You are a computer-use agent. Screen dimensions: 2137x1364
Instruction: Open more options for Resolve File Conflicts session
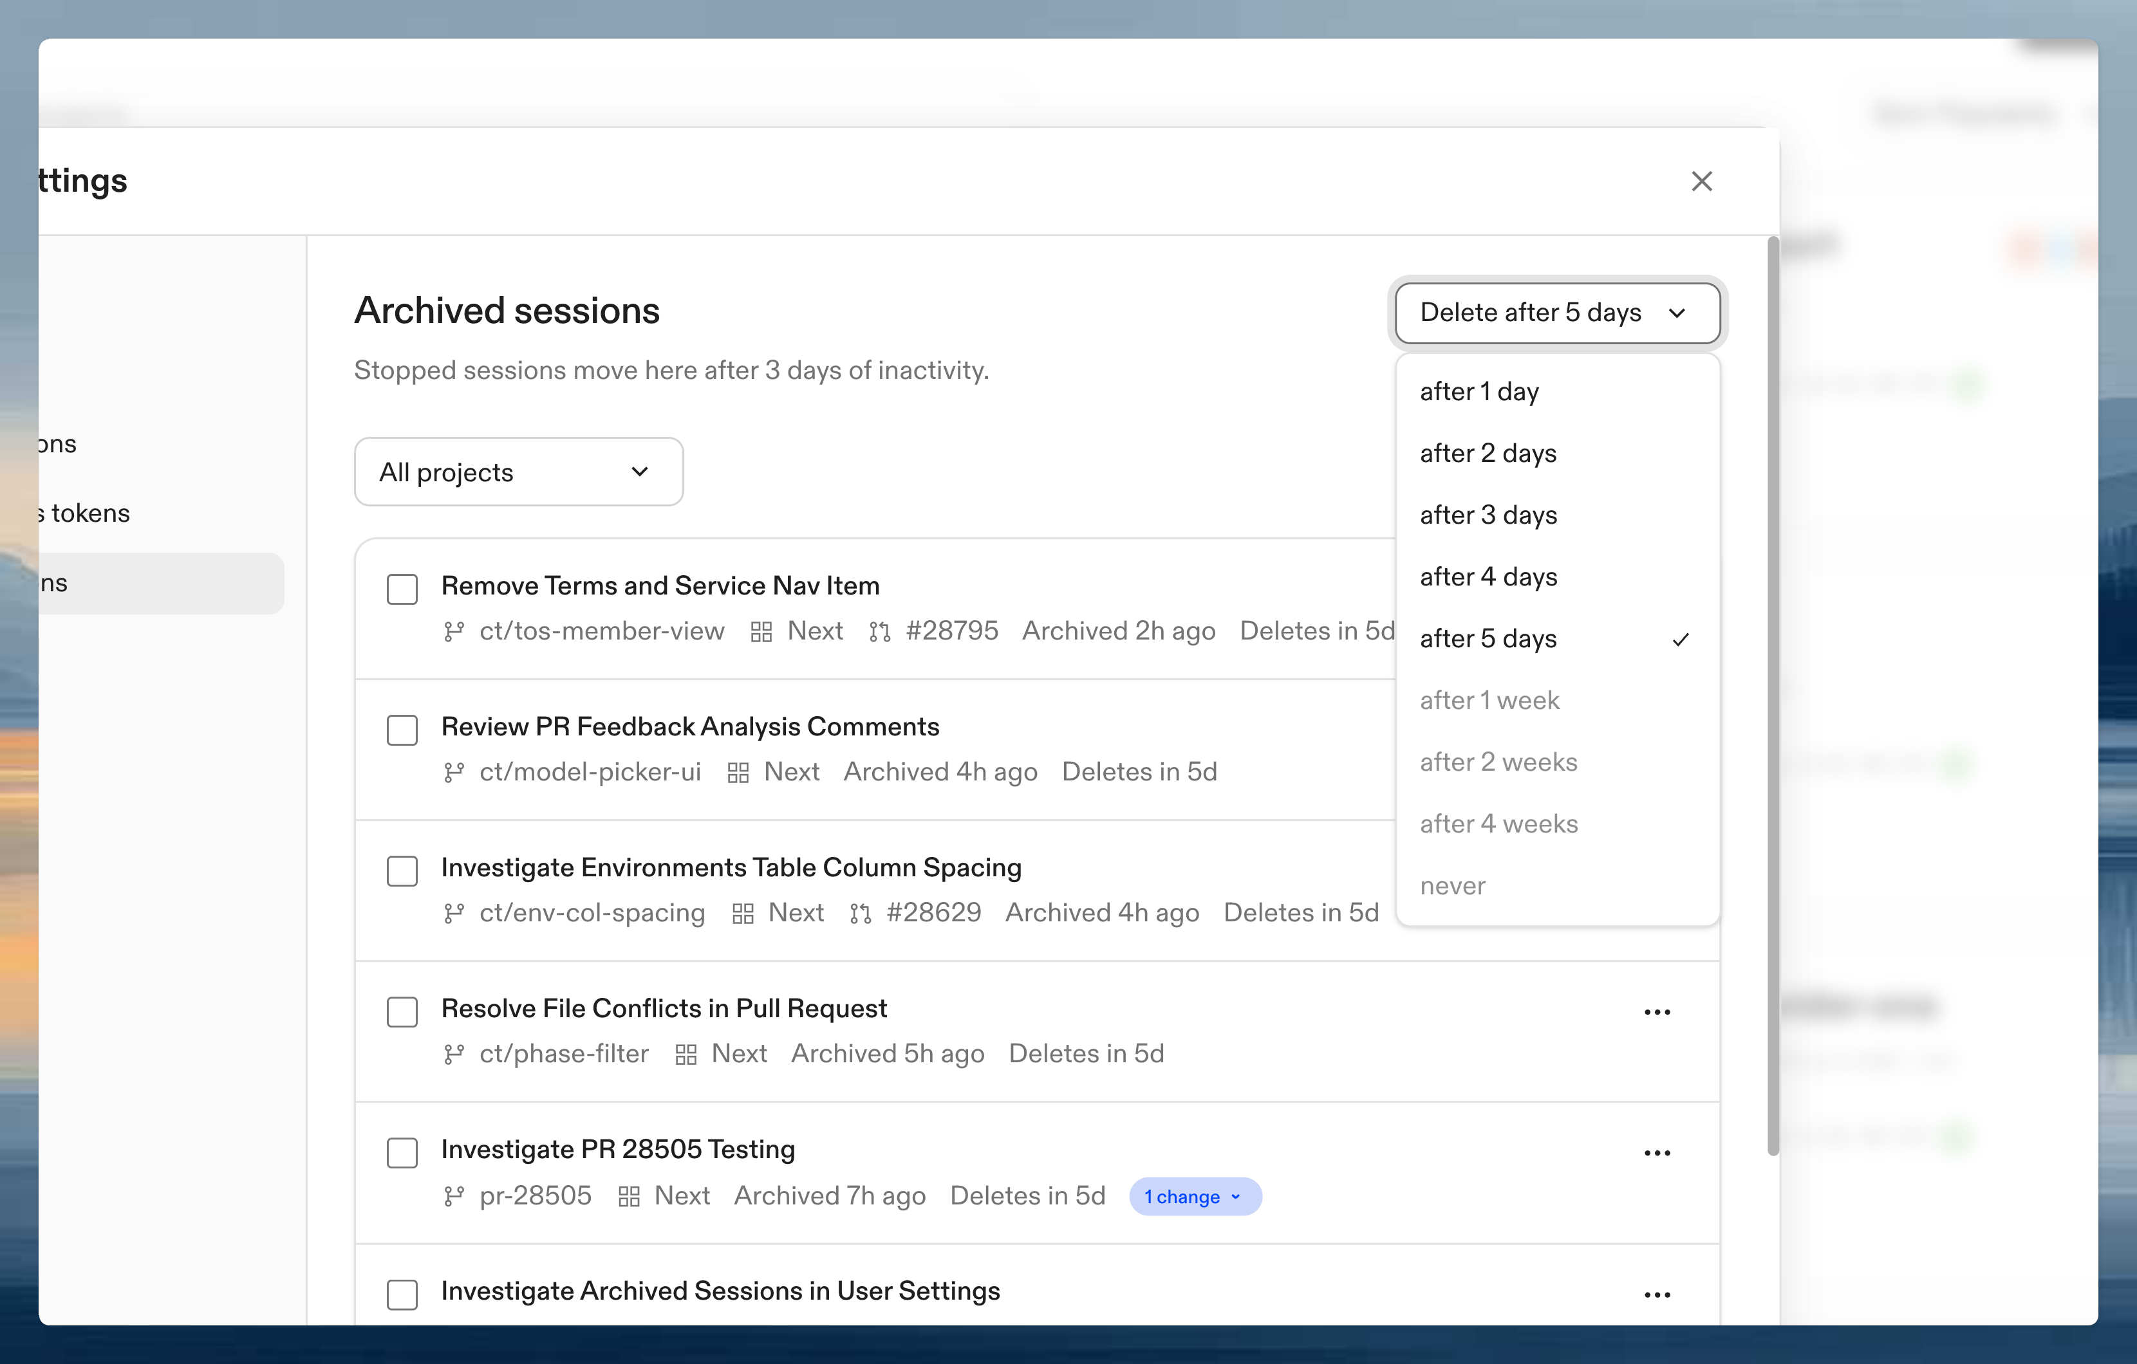click(x=1657, y=1012)
